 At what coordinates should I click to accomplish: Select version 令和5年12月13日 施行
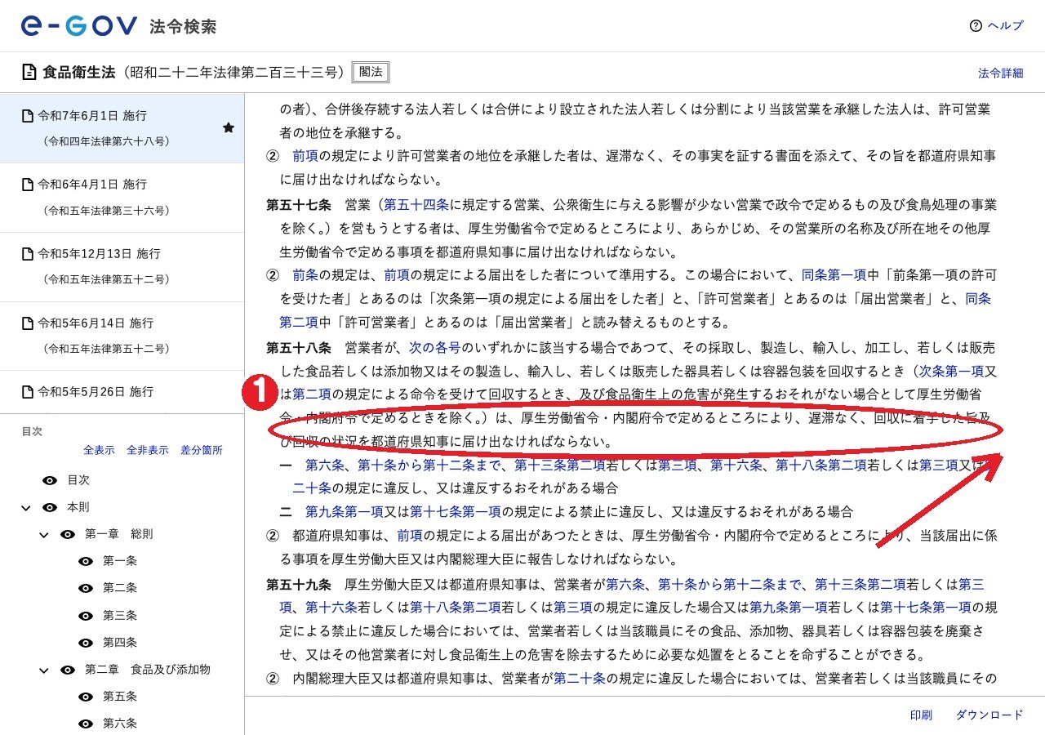(122, 266)
